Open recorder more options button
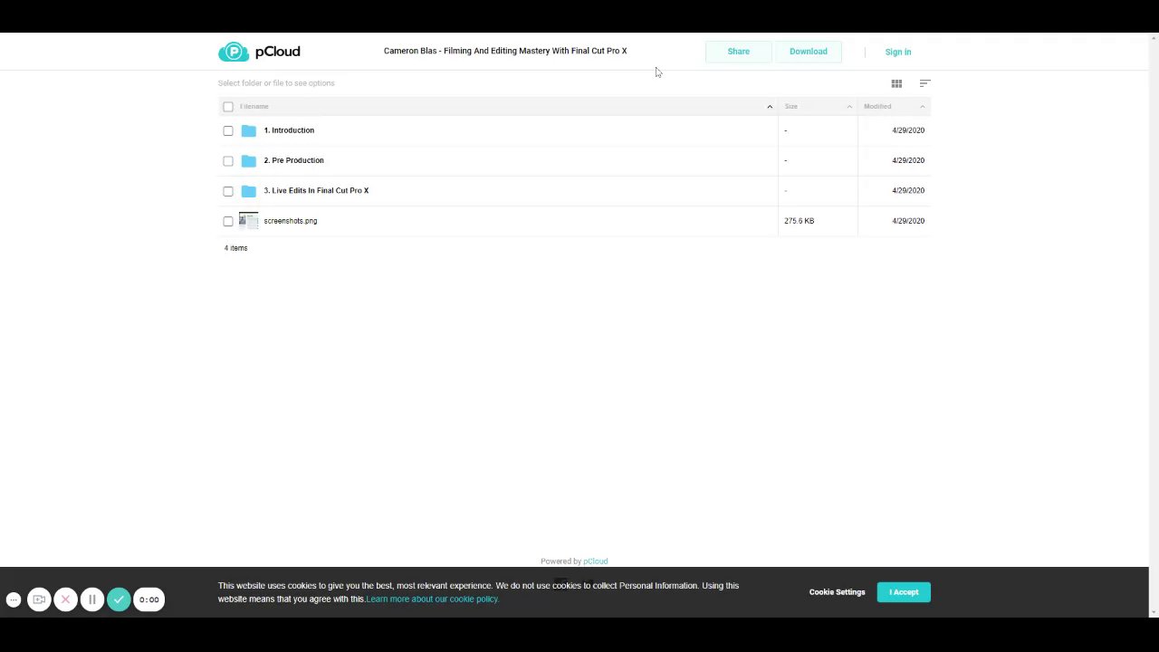 (14, 599)
